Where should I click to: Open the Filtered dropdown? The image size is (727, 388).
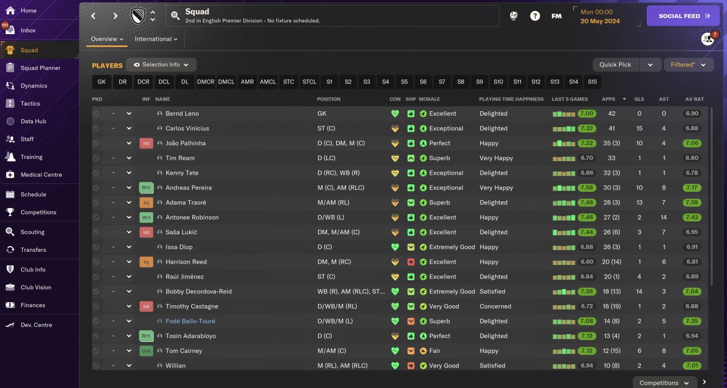[688, 65]
